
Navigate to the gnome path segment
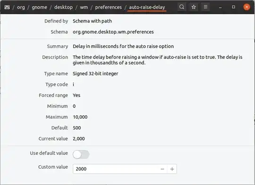coord(39,7)
